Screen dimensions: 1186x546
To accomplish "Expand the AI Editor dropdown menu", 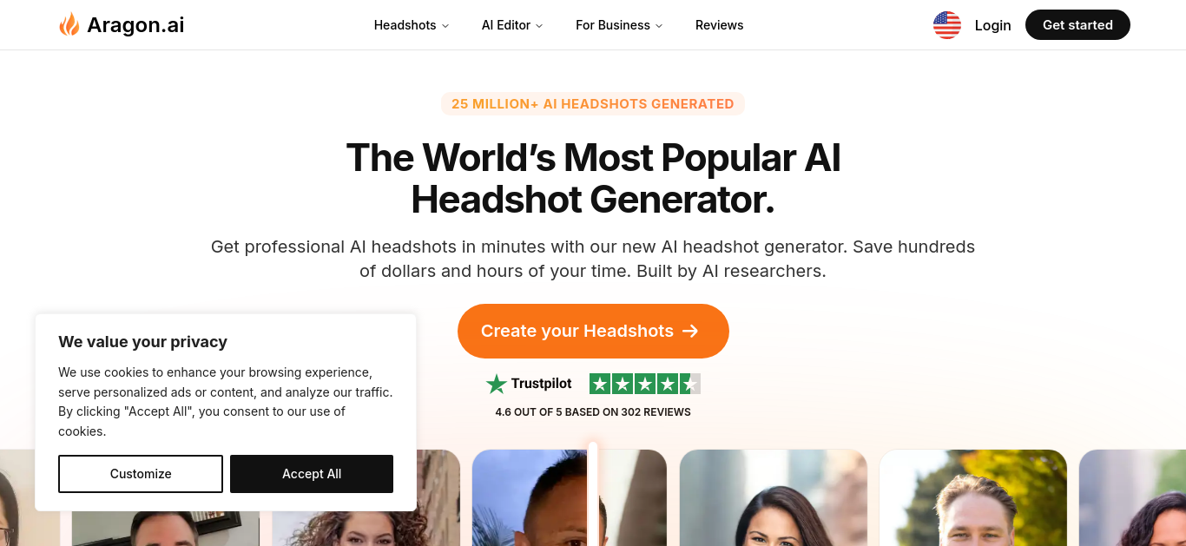I will [x=512, y=25].
